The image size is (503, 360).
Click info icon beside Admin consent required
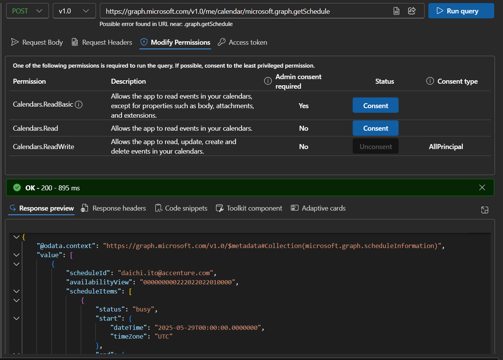coord(268,81)
